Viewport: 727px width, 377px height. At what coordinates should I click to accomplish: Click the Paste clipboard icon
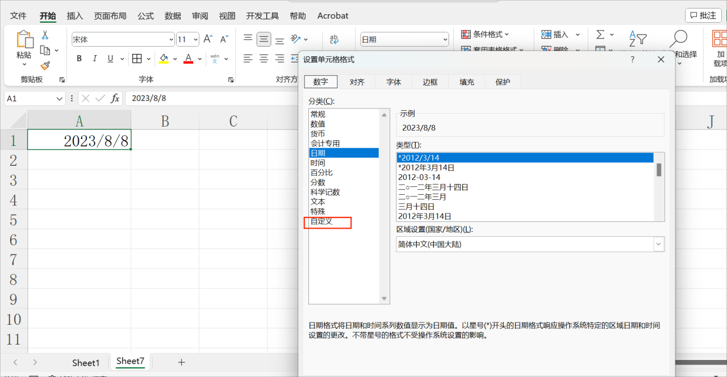click(24, 39)
